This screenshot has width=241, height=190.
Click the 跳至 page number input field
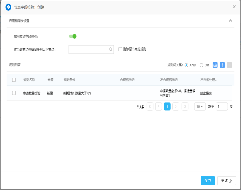222,106
